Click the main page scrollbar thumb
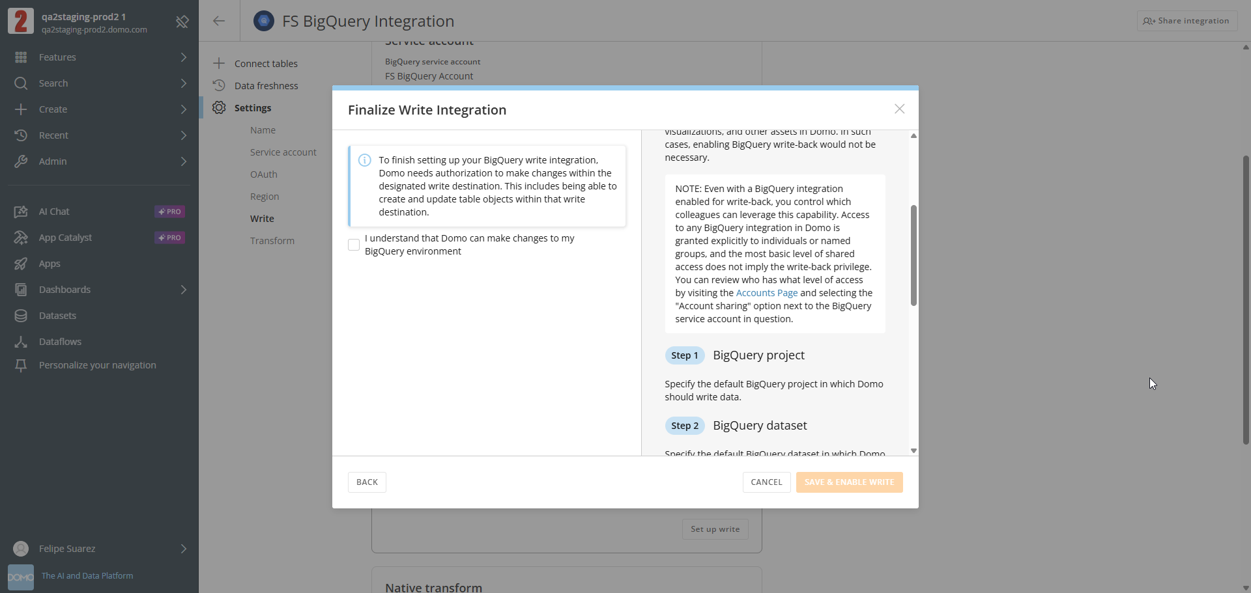The width and height of the screenshot is (1251, 593). [1246, 299]
